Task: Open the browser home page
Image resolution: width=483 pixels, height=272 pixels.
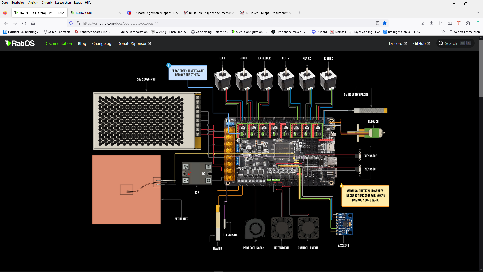Action: [33, 23]
